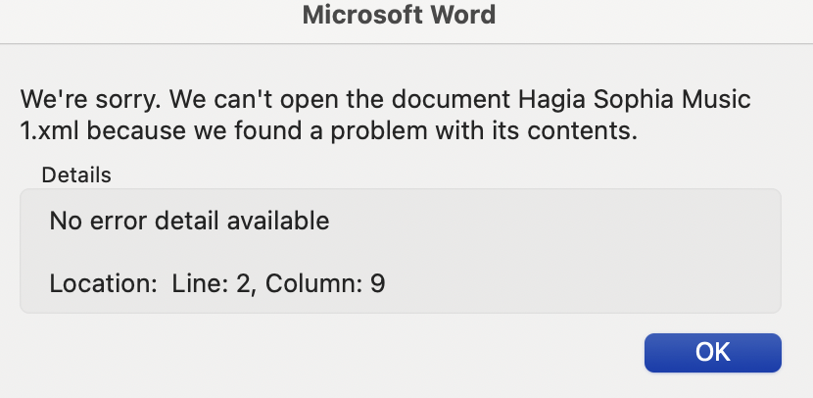This screenshot has height=398, width=813.
Task: Click the Microsoft Word dialog title
Action: [399, 15]
